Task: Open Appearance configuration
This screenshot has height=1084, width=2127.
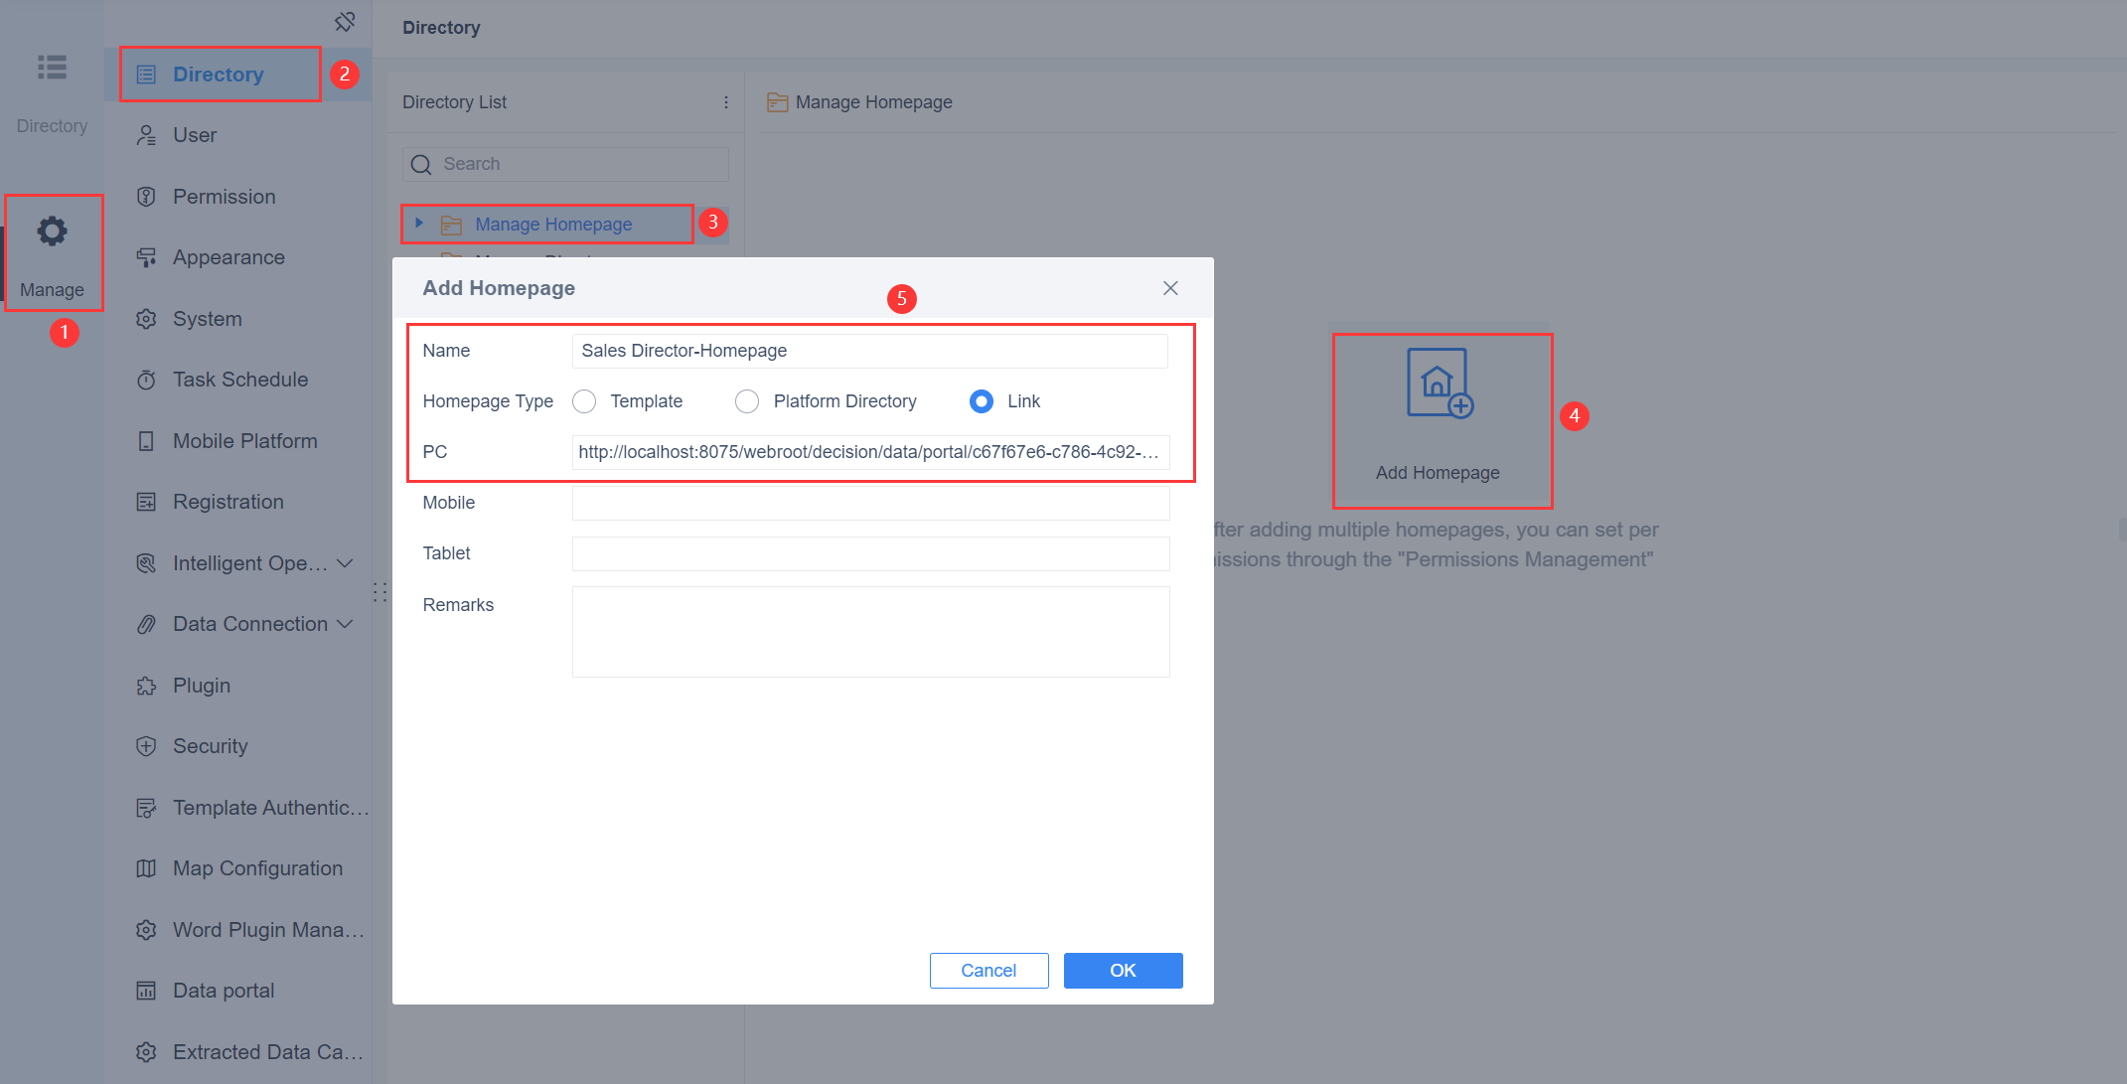Action: tap(228, 256)
